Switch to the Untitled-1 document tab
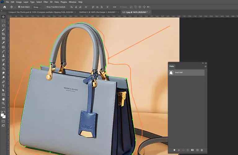Viewport: 238px width, 155px height. 97,12
